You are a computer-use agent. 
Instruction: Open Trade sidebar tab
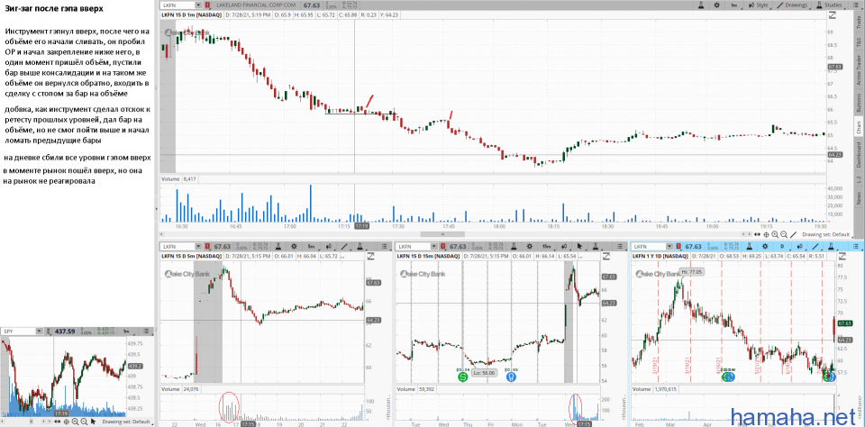point(859,23)
